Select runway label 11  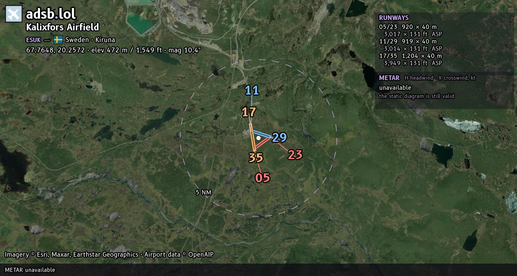(252, 90)
